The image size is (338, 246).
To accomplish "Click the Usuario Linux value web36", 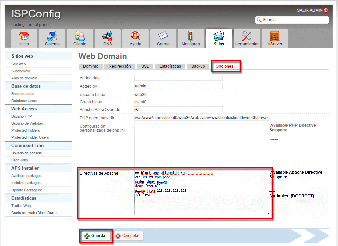I will click(x=140, y=95).
